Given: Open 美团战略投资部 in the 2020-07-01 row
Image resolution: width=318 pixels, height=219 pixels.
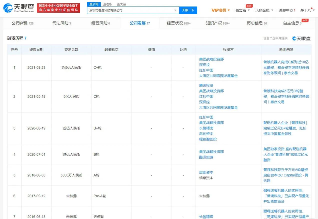Looking at the screenshot, I should point(211,152).
